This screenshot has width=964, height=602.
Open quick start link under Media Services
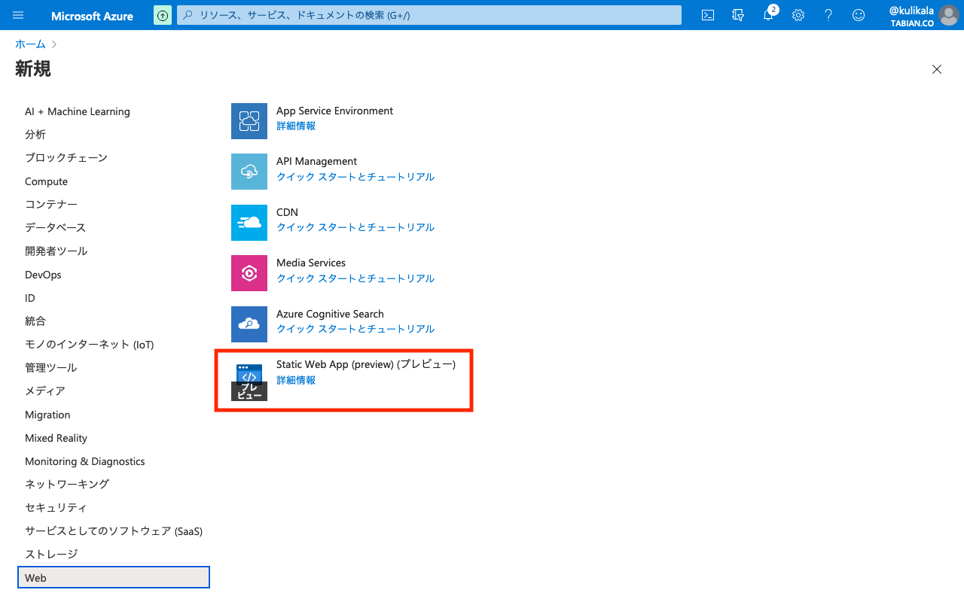coord(355,278)
